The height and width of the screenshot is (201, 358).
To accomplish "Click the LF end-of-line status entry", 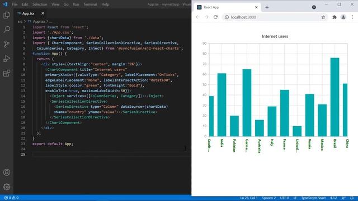I will [295, 198].
